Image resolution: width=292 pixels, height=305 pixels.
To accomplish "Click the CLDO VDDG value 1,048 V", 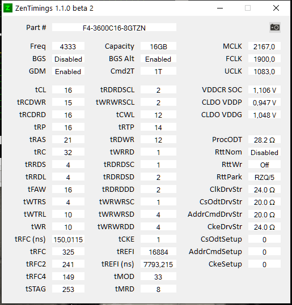I will 264,114.
